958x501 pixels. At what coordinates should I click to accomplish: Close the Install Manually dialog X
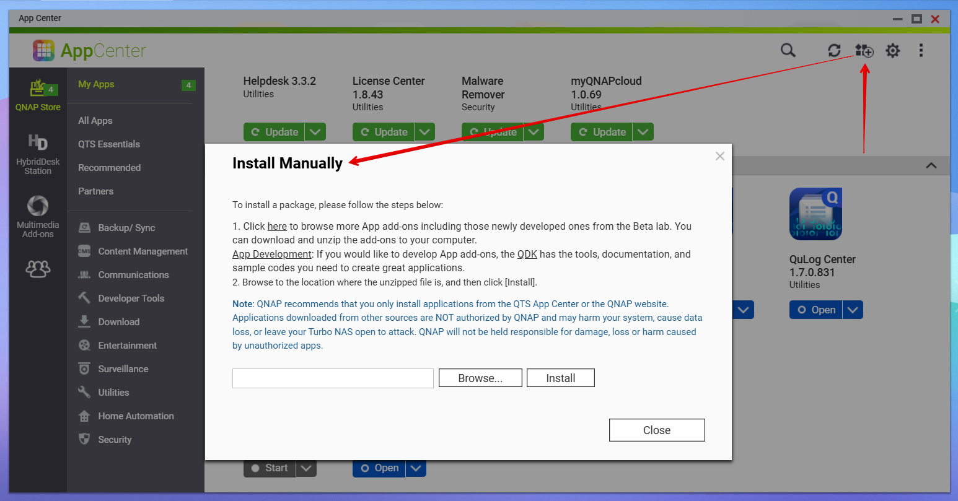coord(719,156)
